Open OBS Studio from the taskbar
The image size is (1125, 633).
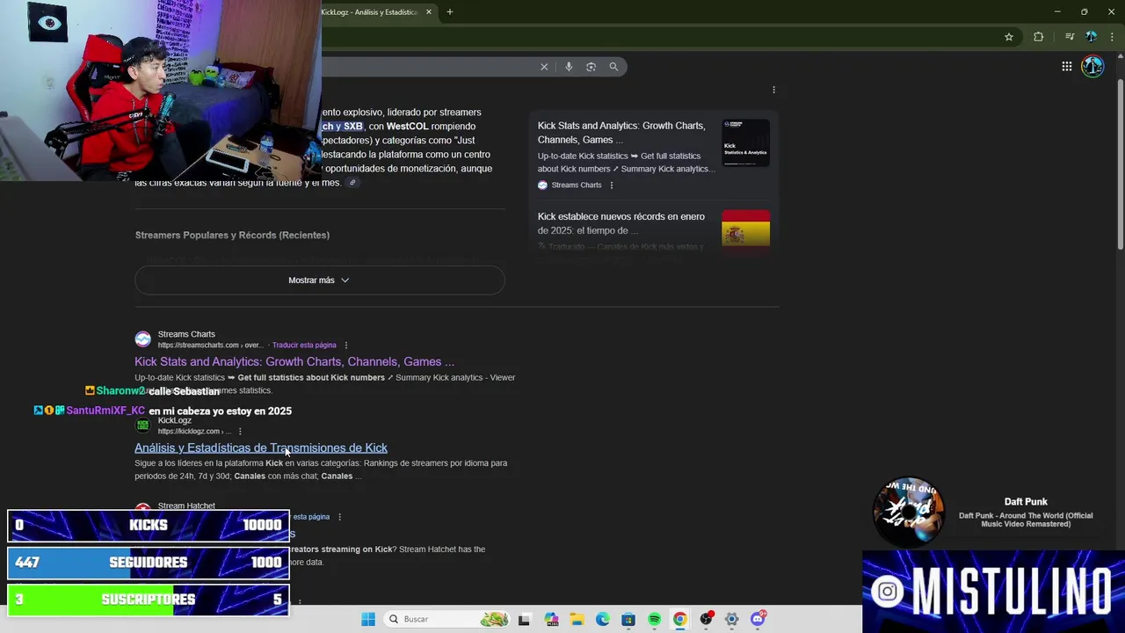pos(706,619)
